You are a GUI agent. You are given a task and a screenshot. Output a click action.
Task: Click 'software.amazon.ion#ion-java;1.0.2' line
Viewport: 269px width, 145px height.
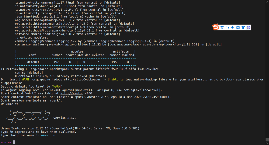click(x=67, y=34)
